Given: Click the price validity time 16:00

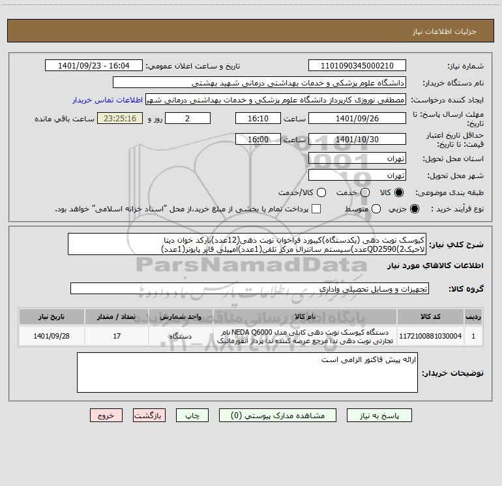Looking at the screenshot, I should (258, 140).
